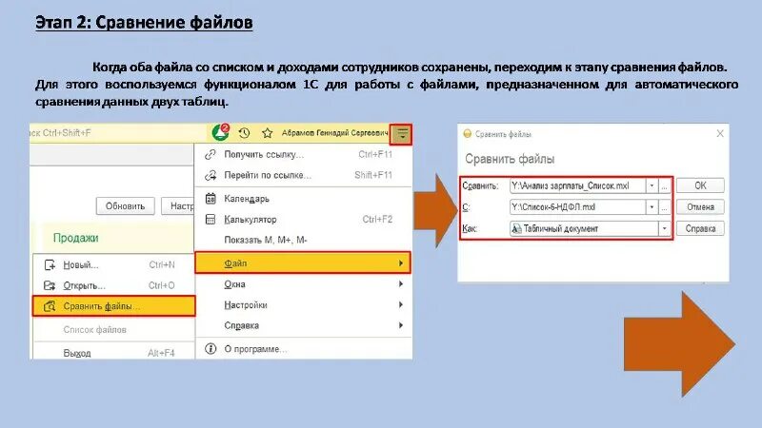Open the С field dropdown arrow

coord(652,207)
